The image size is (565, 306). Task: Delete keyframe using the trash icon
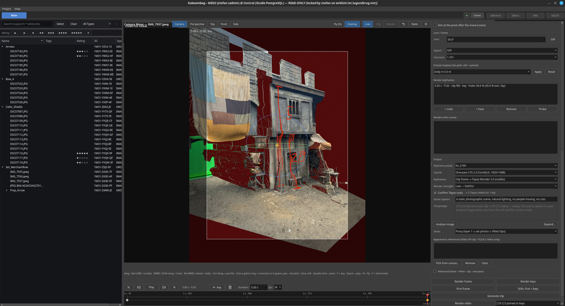coord(230,287)
